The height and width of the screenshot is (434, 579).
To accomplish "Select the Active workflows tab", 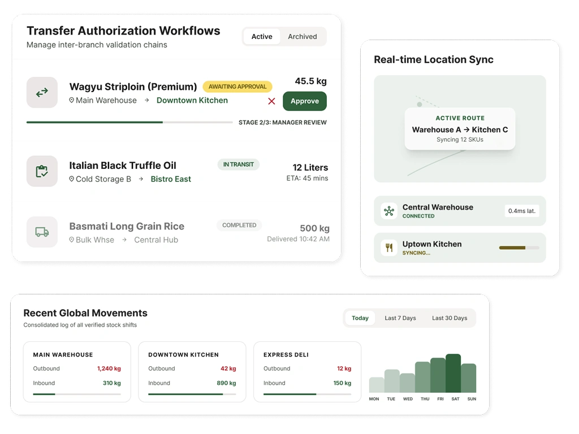I will (x=262, y=37).
